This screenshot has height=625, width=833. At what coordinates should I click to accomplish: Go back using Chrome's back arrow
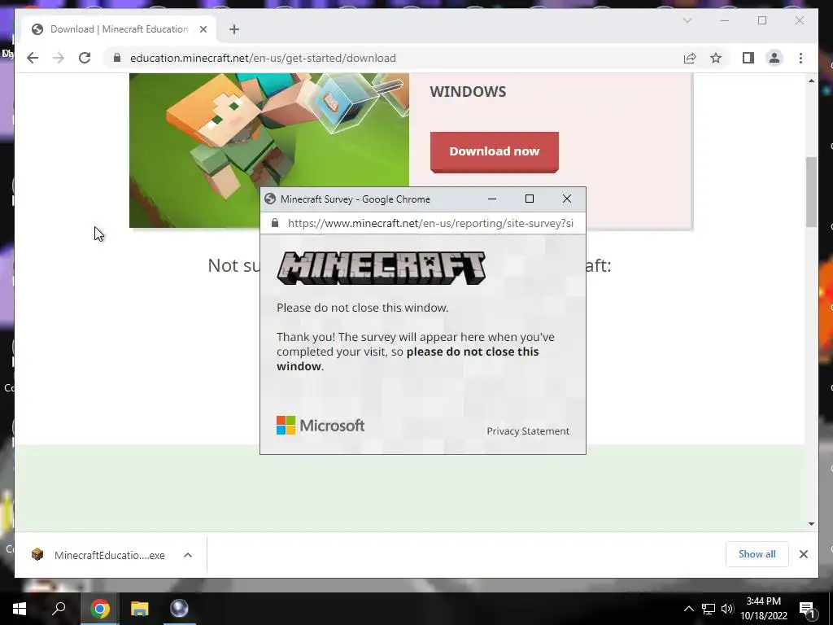click(x=33, y=58)
